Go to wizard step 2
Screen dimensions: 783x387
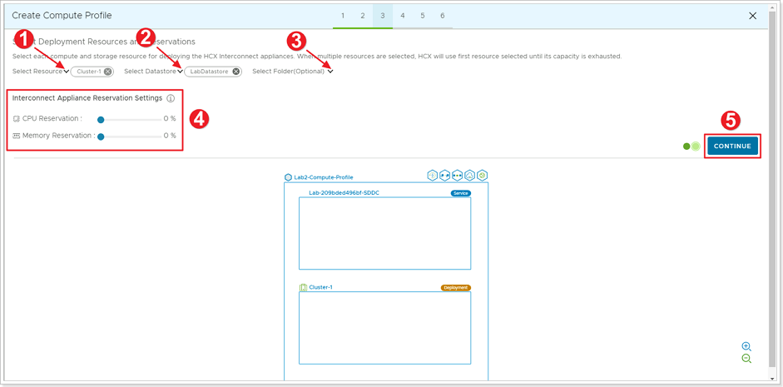click(x=363, y=16)
